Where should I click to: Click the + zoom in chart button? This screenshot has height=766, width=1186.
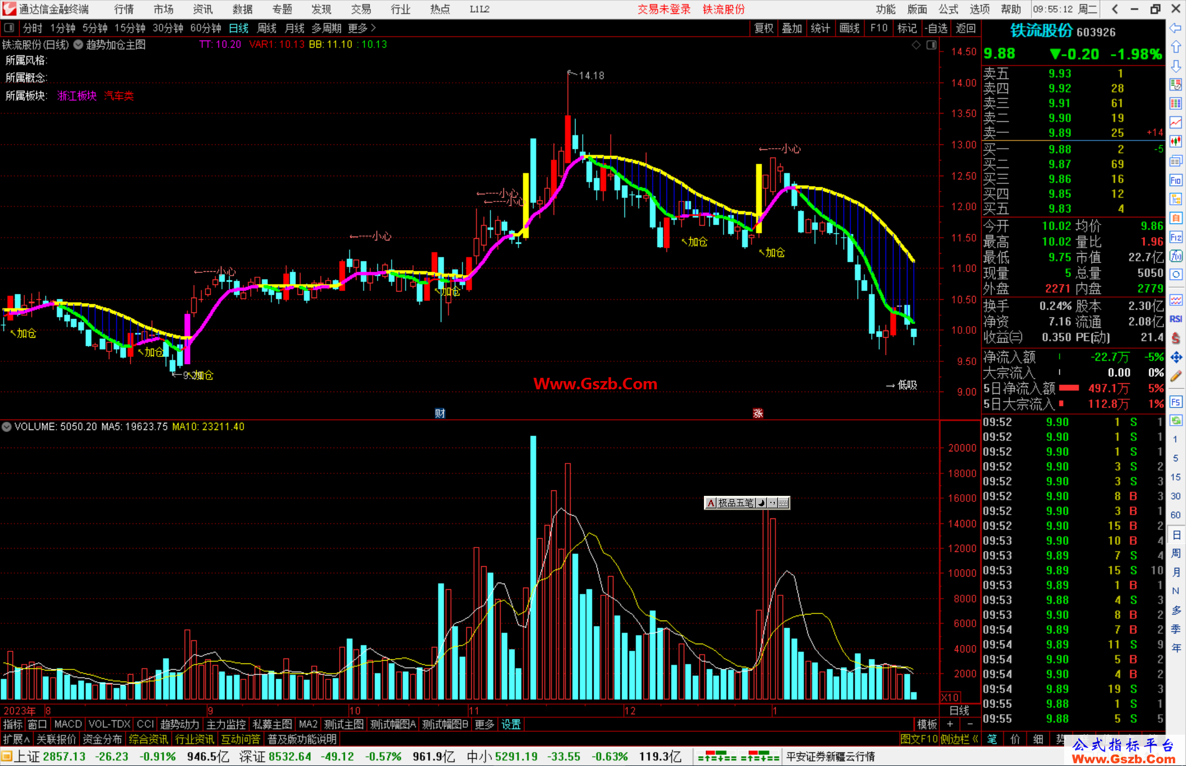(x=950, y=724)
